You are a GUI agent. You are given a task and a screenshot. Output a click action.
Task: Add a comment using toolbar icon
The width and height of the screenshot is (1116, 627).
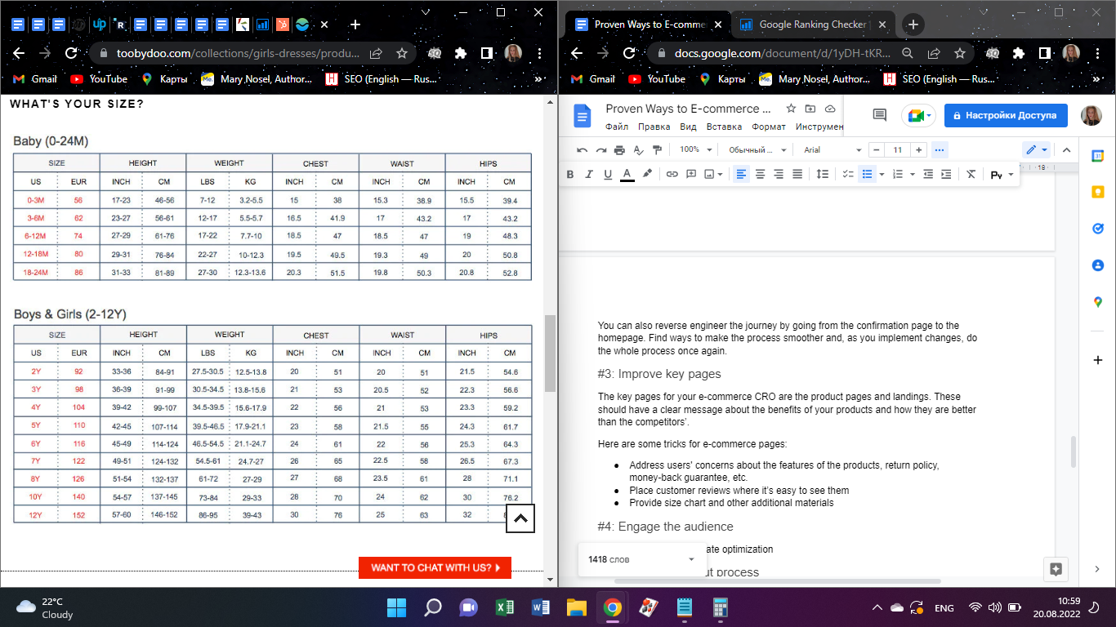691,174
